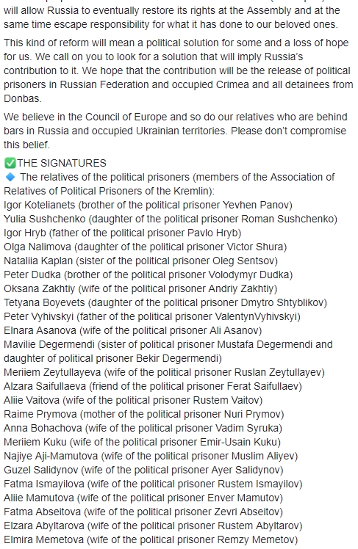This screenshot has height=549, width=358.
Task: Click the line about Valentyn Vyhivskyi
Action: click(x=152, y=316)
